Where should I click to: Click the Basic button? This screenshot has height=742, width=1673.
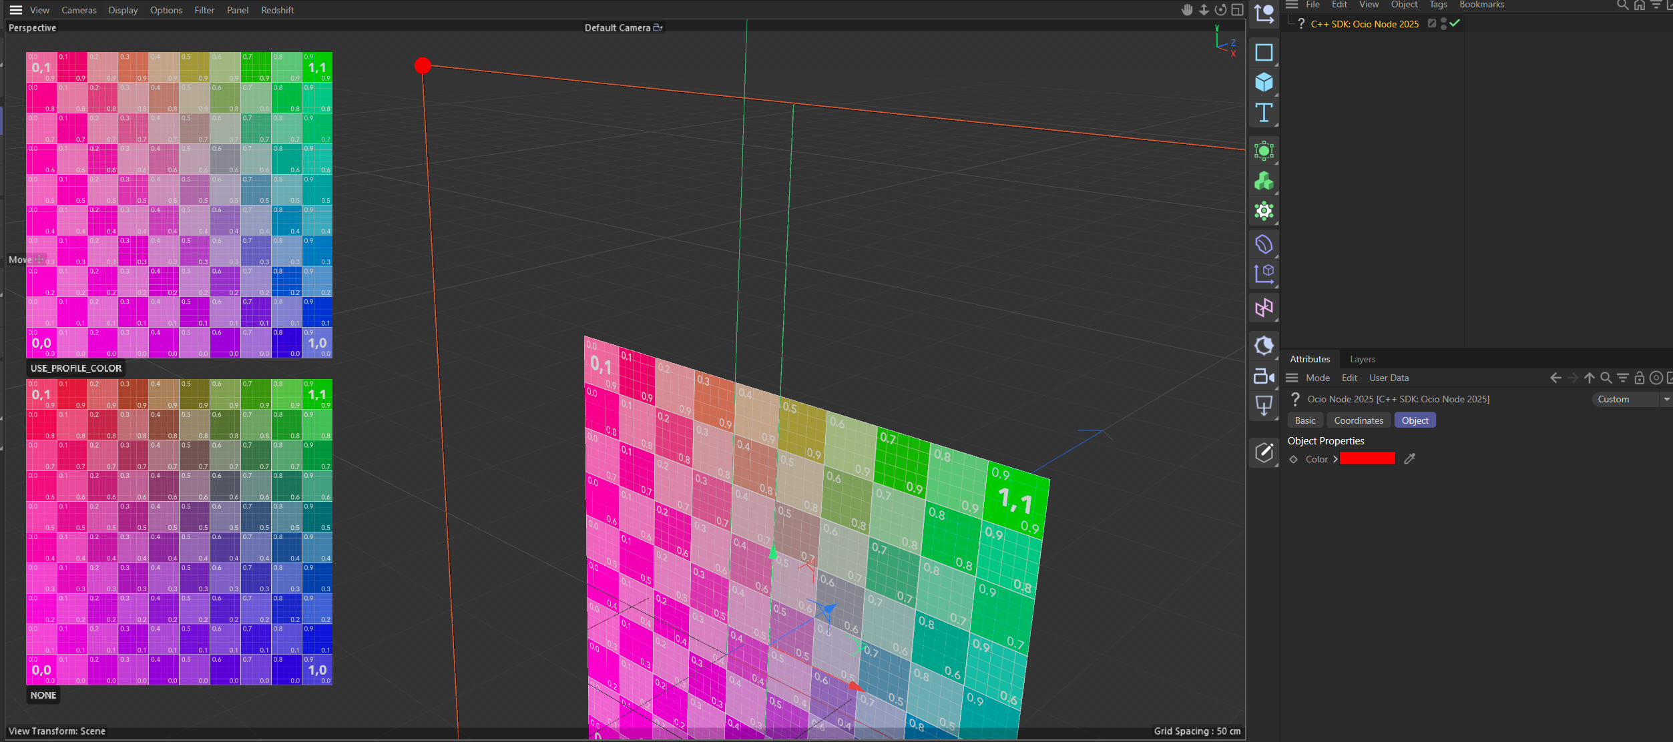click(1304, 420)
